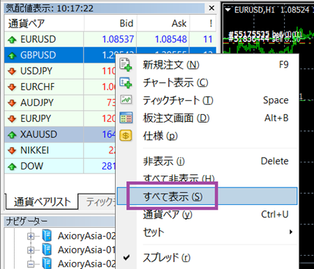Choose チャート表示 (C) menu item

[x=207, y=83]
